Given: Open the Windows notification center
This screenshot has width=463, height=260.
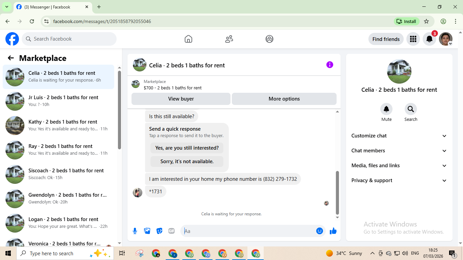Looking at the screenshot, I should (x=452, y=253).
